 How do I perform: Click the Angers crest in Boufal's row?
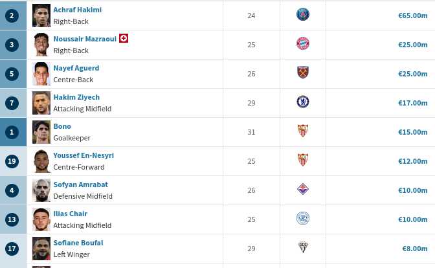(302, 247)
